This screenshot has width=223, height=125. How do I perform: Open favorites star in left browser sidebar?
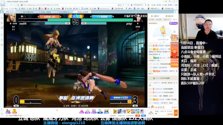pyautogui.click(x=2, y=18)
